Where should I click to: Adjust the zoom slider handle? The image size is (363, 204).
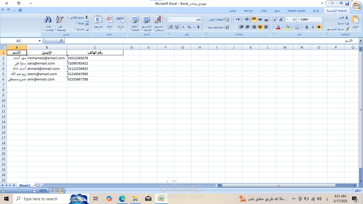(19, 190)
